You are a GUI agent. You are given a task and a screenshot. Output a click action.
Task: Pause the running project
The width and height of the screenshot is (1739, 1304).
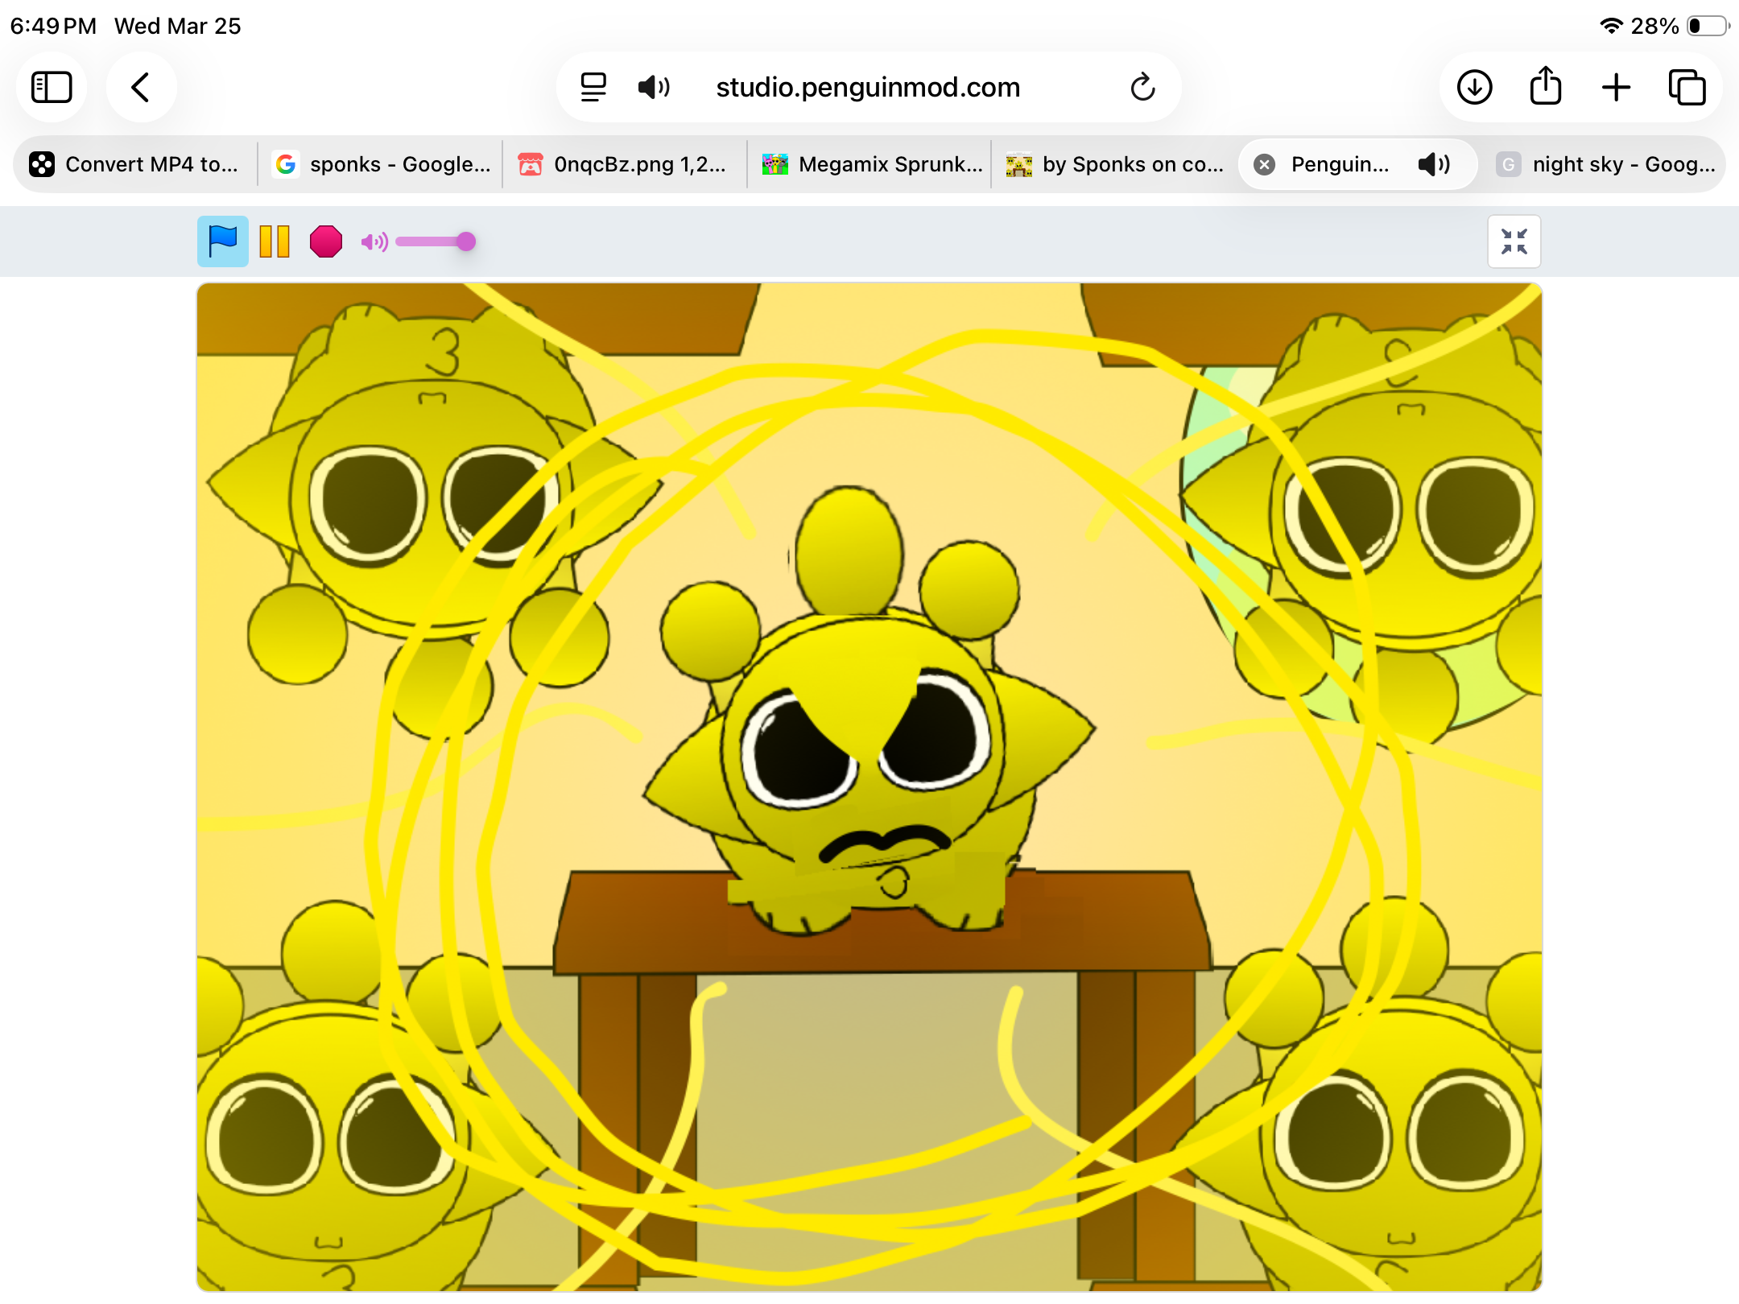pos(275,241)
